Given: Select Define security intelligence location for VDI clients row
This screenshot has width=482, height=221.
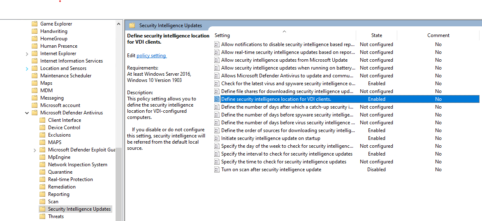Looking at the screenshot, I should (x=346, y=99).
